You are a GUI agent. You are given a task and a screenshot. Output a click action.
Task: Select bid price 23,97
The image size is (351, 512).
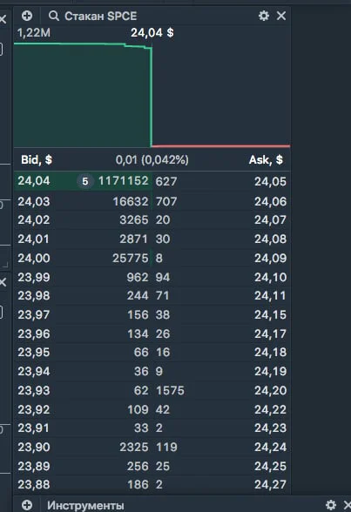point(34,315)
